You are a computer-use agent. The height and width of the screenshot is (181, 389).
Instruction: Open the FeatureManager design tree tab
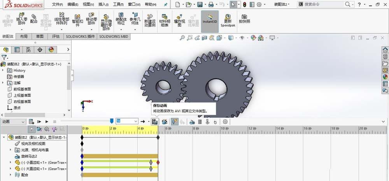[6, 50]
